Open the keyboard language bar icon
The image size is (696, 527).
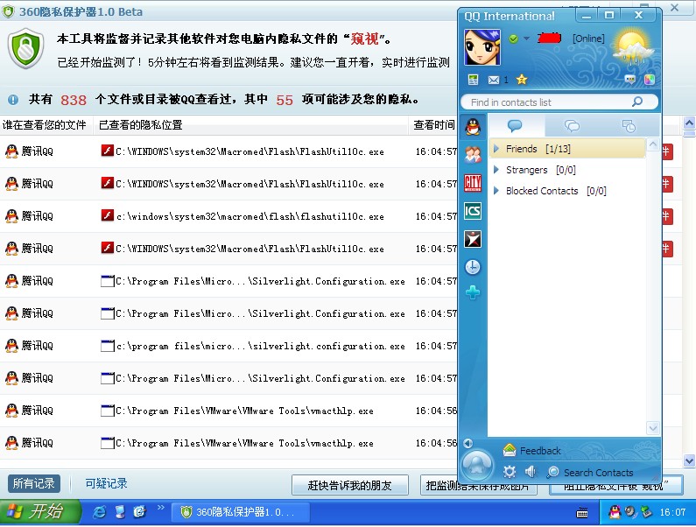click(582, 513)
